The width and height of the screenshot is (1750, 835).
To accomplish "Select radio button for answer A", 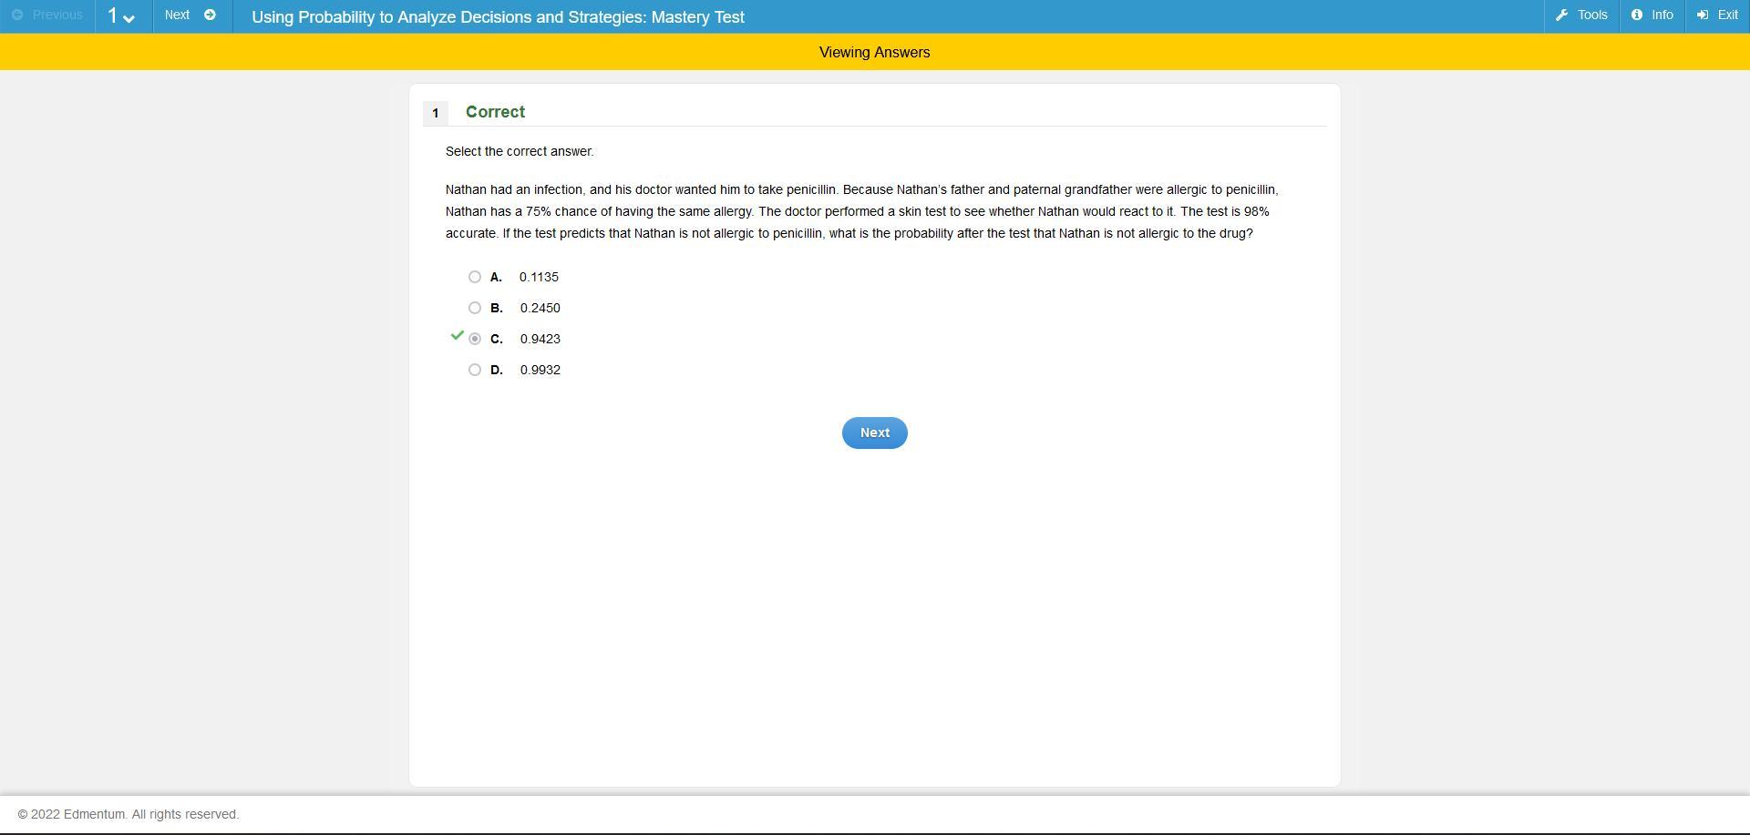I will [x=475, y=277].
